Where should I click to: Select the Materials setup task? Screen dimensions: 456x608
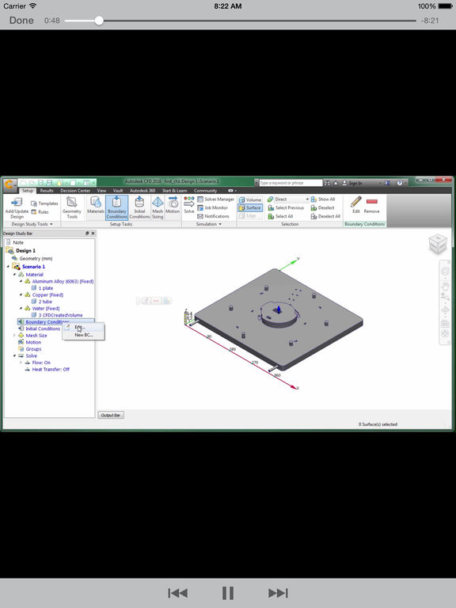95,206
